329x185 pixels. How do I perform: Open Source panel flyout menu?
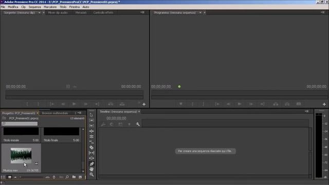(142, 12)
